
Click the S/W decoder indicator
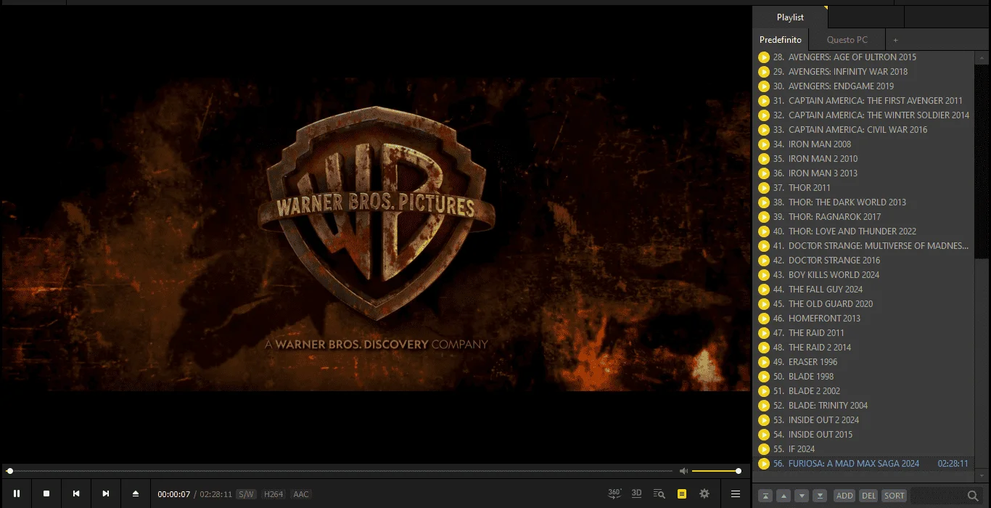click(246, 494)
